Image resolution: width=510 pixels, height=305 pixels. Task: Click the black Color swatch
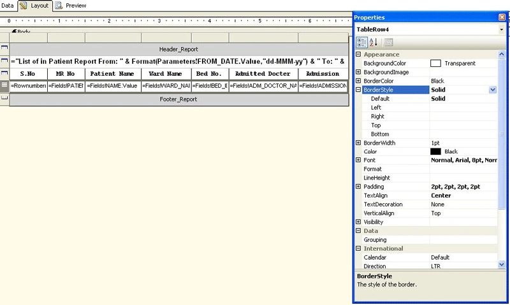click(x=435, y=152)
